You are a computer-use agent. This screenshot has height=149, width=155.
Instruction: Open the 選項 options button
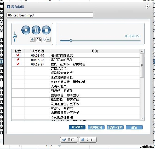(134, 127)
